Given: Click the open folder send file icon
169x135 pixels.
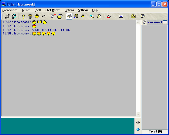Looking at the screenshot, I should tap(60, 16).
